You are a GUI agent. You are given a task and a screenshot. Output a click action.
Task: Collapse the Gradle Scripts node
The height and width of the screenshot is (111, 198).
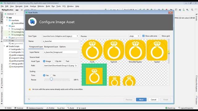point(5,46)
